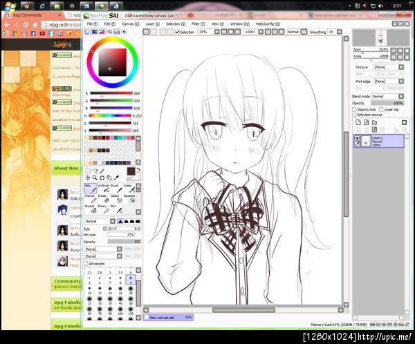The image size is (415, 344).
Task: Open the layer Blend mode dropdown
Action: point(387,96)
